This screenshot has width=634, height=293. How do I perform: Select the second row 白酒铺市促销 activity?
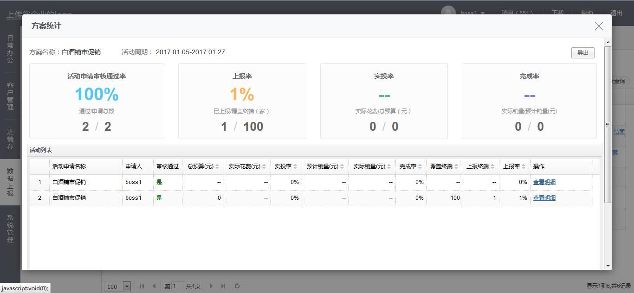point(69,198)
